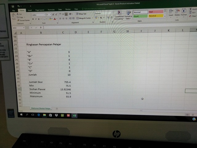Click Format as Table icon
The width and height of the screenshot is (197, 148).
(128, 15)
